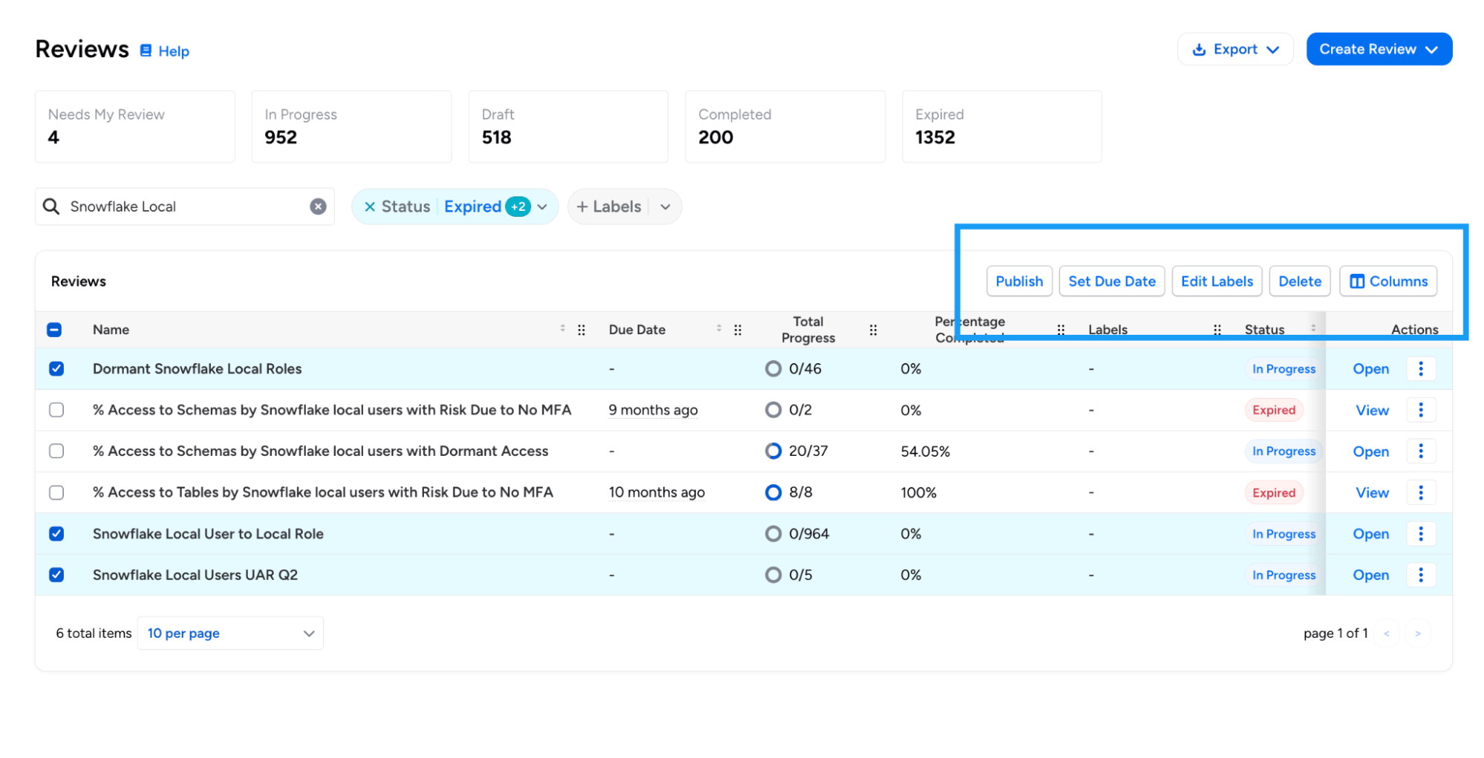
Task: Open the three-dot menu for Snowflake Local Users UAR Q2
Action: tap(1420, 575)
